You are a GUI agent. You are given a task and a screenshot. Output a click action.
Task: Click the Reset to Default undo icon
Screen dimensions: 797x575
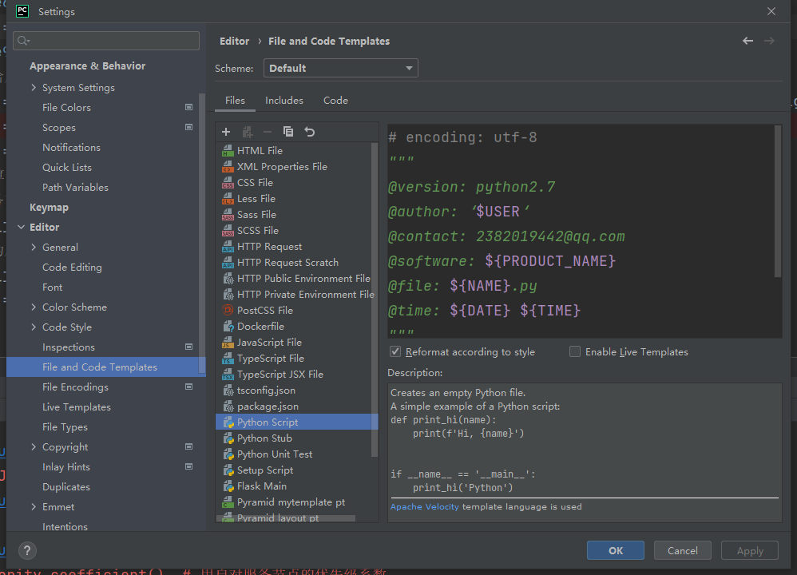click(x=310, y=133)
